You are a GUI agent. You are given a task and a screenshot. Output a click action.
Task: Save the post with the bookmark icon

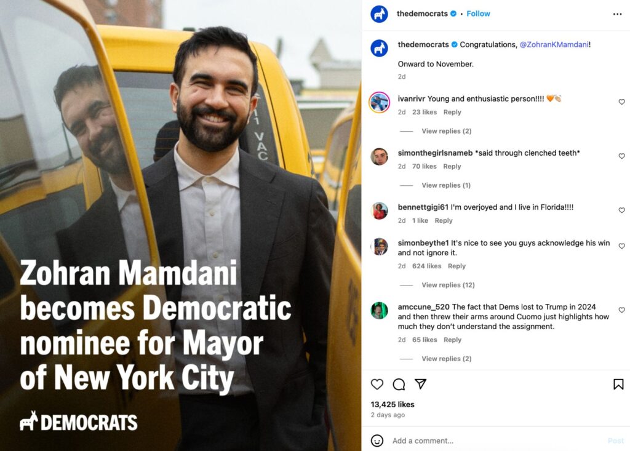pyautogui.click(x=618, y=385)
